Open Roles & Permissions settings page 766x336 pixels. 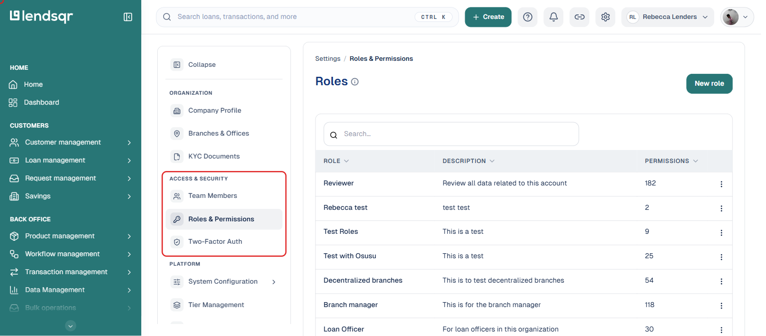pos(224,219)
